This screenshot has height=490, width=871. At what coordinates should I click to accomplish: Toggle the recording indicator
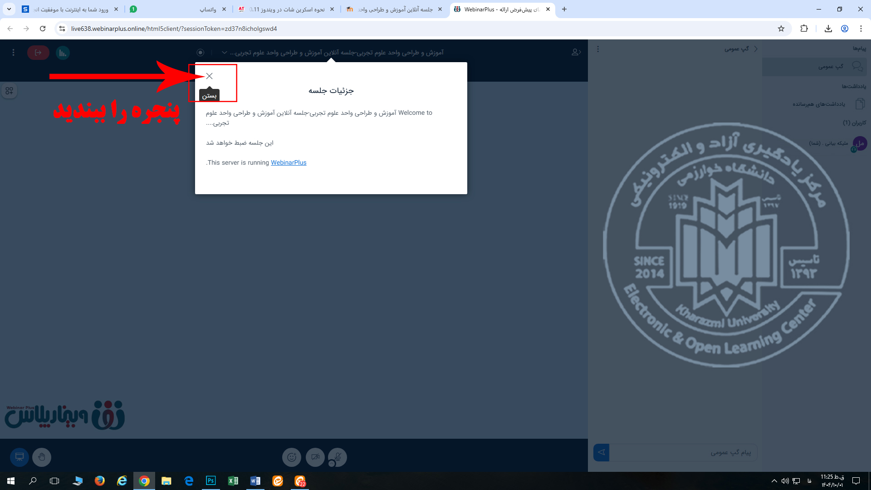click(201, 53)
